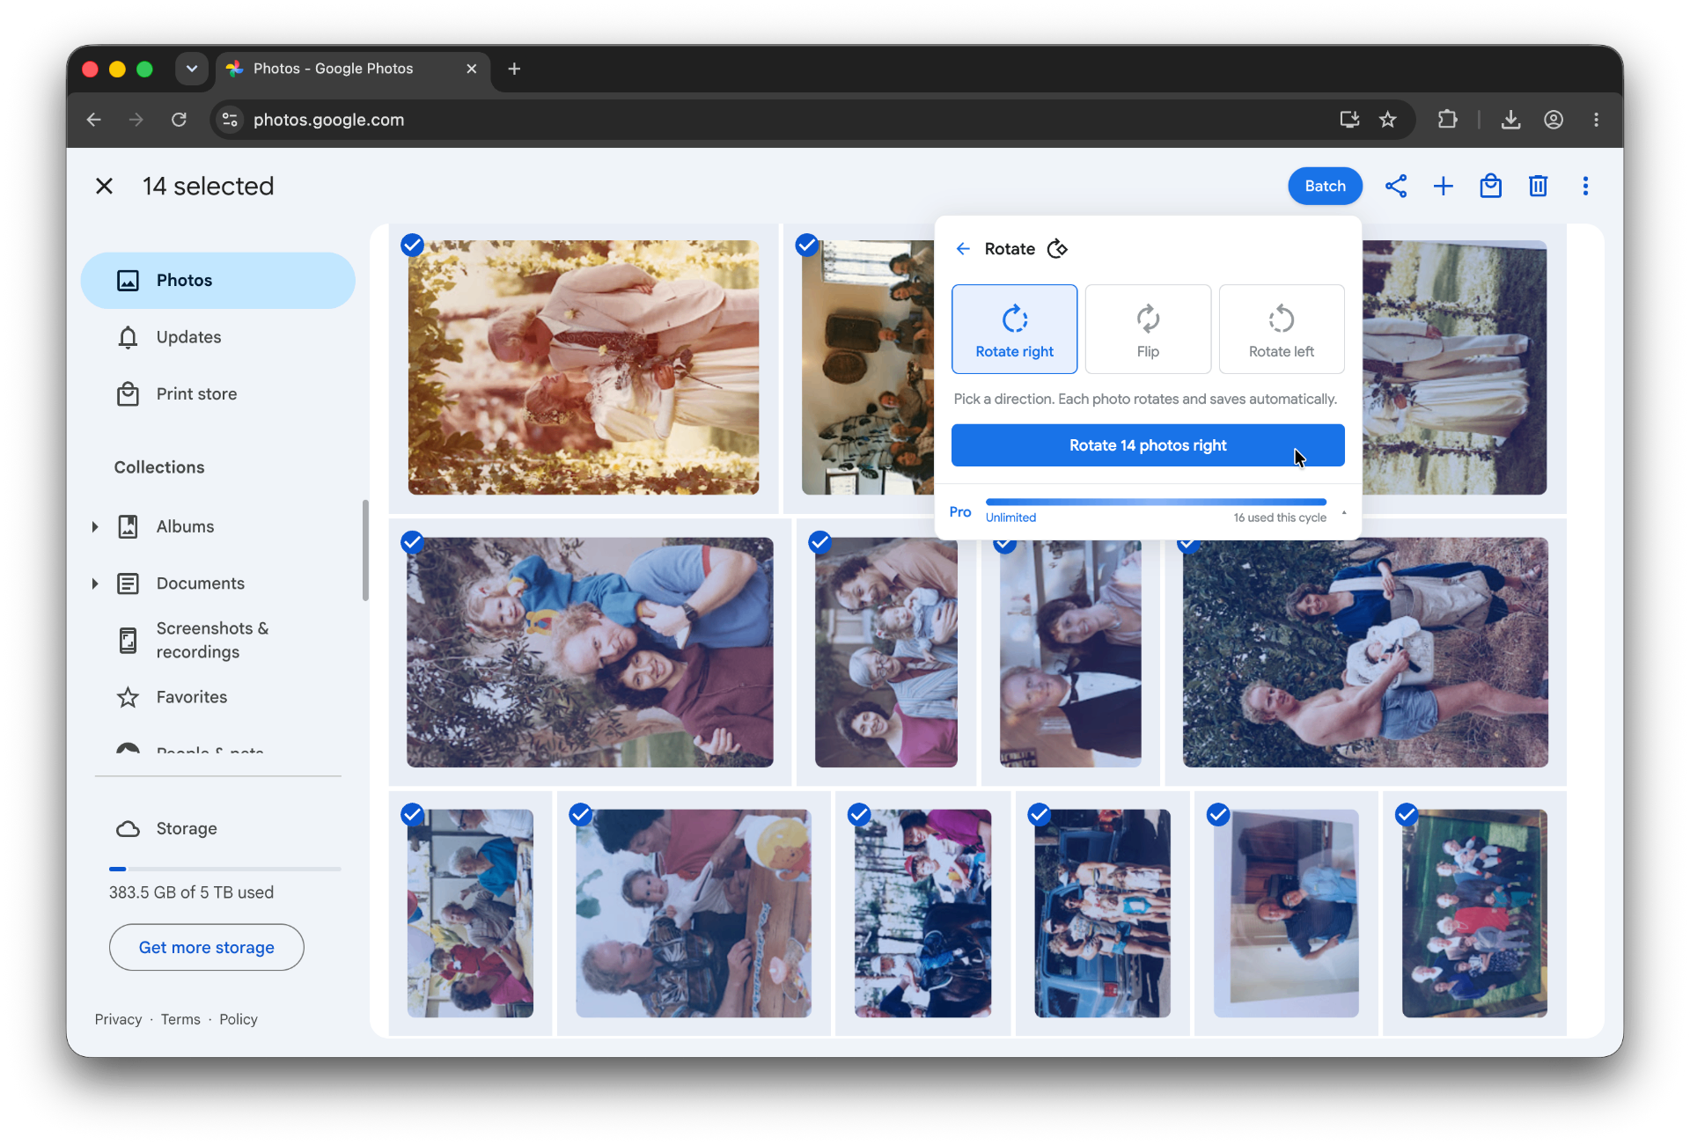Click the rotate icon beside Rotate title
This screenshot has height=1145, width=1690.
point(1057,249)
